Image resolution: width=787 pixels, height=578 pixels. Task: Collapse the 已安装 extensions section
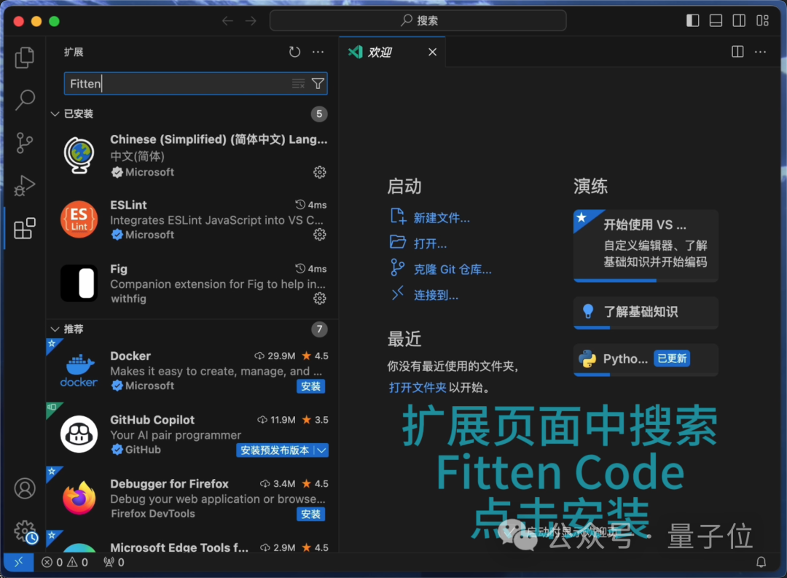point(55,114)
